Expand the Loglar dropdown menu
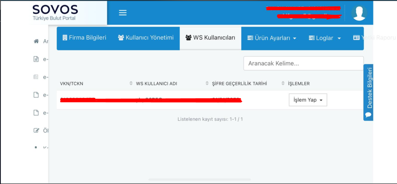The image size is (397, 184). point(325,38)
